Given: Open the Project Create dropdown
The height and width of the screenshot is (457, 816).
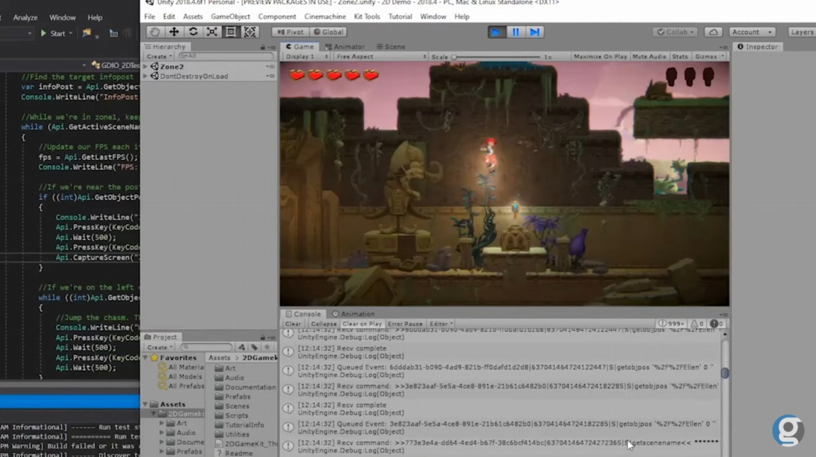Looking at the screenshot, I should coord(159,347).
